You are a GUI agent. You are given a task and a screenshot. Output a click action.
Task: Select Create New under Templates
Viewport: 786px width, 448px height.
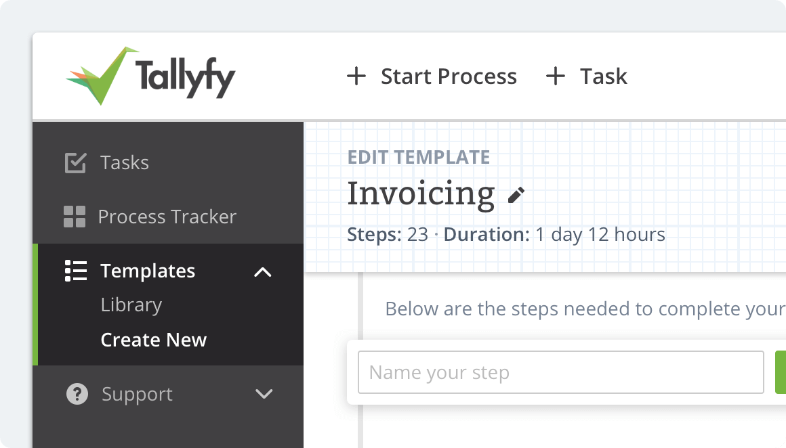pyautogui.click(x=153, y=340)
